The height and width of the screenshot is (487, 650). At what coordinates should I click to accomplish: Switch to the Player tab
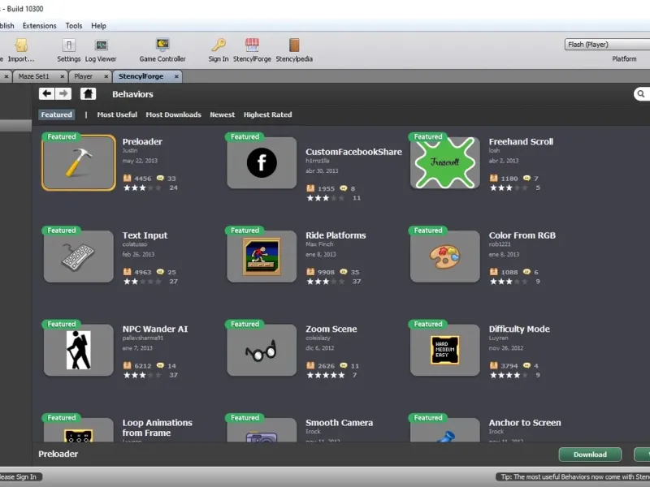[84, 76]
